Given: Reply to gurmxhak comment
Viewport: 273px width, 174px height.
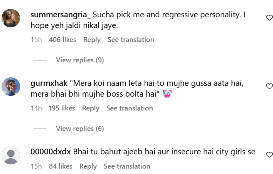Looking at the screenshot, I should tap(91, 108).
